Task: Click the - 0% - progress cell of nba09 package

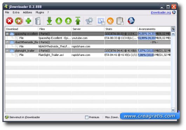Action: pyautogui.click(x=154, y=42)
